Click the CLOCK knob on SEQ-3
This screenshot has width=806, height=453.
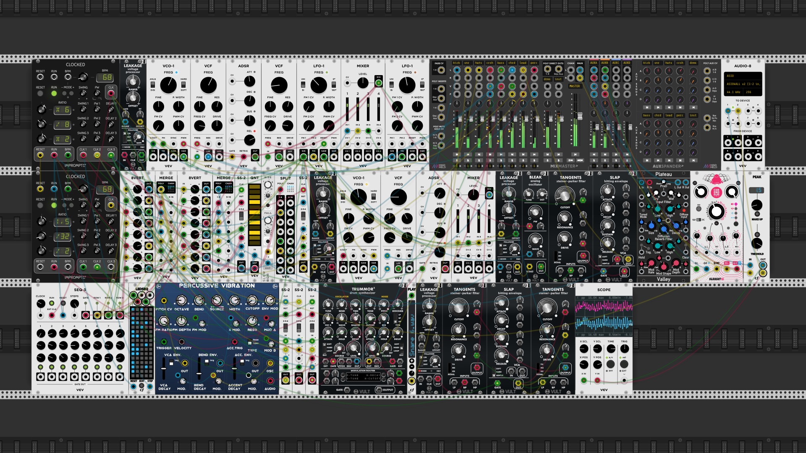pyautogui.click(x=41, y=303)
